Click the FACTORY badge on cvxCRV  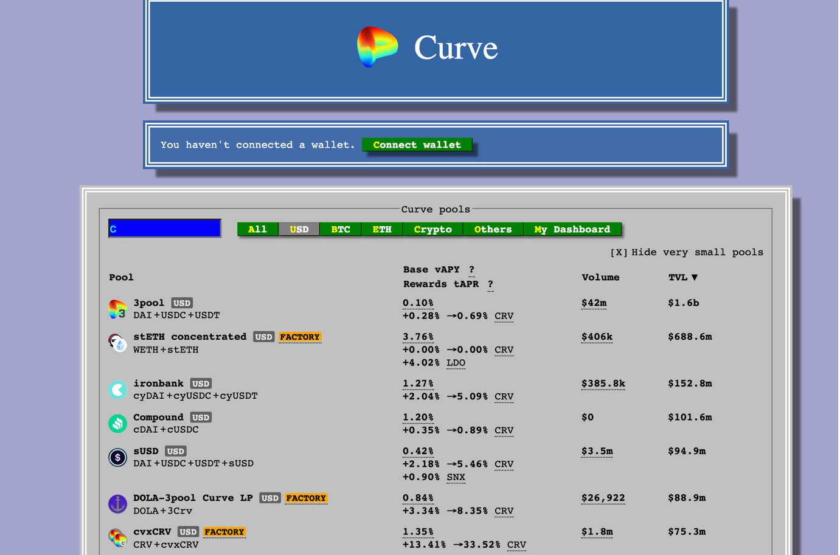point(224,532)
